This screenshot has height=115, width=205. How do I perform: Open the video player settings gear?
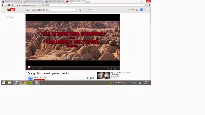(111, 69)
